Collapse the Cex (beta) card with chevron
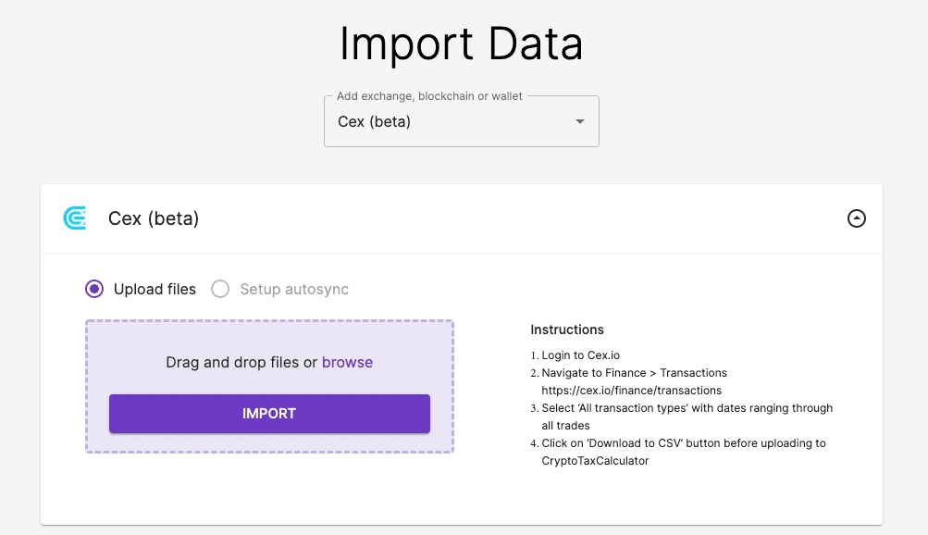 [x=857, y=218]
